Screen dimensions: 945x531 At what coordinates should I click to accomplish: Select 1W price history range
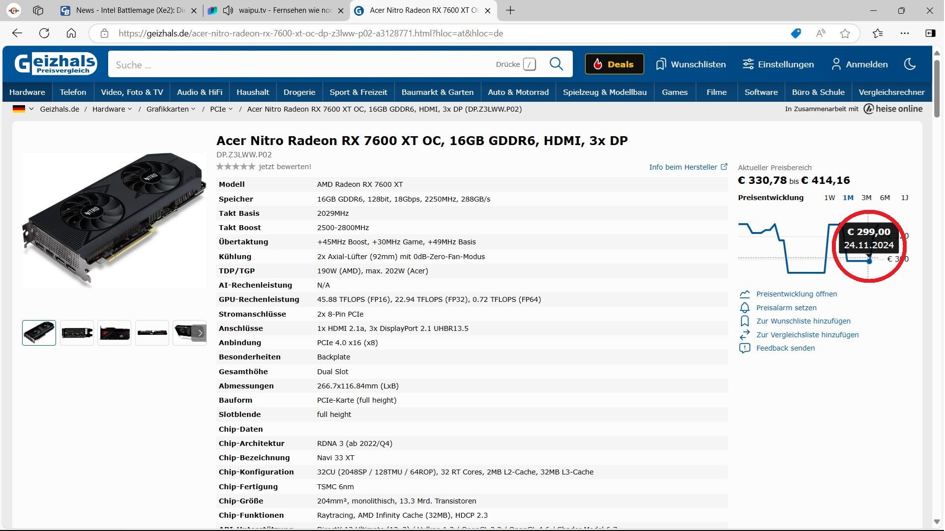pos(829,198)
